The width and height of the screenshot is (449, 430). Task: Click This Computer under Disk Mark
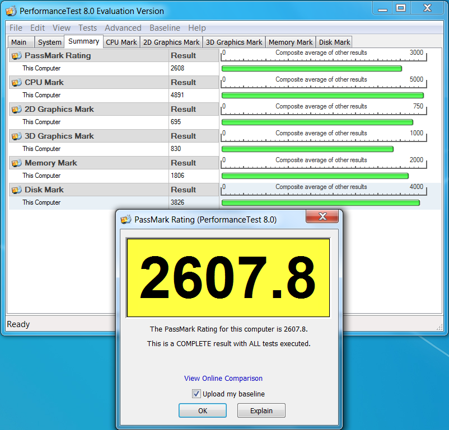(x=41, y=202)
